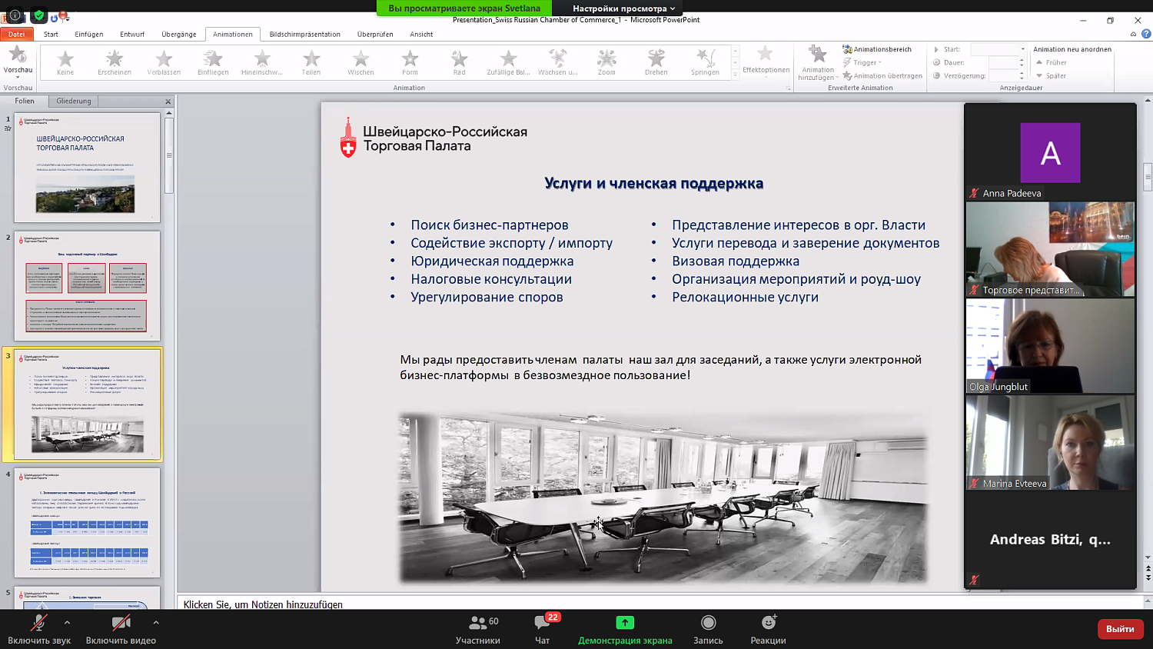1153x649 pixels.
Task: Click the green encryption shield icon
Action: 39,15
